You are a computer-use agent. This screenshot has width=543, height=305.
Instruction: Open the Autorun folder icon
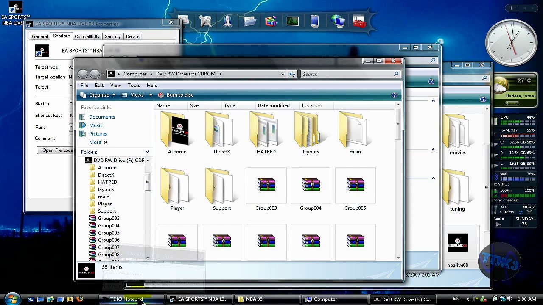pos(177,130)
